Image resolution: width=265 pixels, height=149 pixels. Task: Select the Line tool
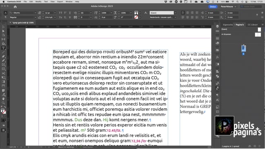coord(3,52)
